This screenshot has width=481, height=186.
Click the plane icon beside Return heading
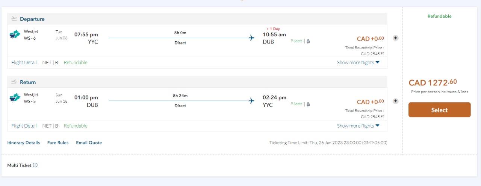click(14, 82)
